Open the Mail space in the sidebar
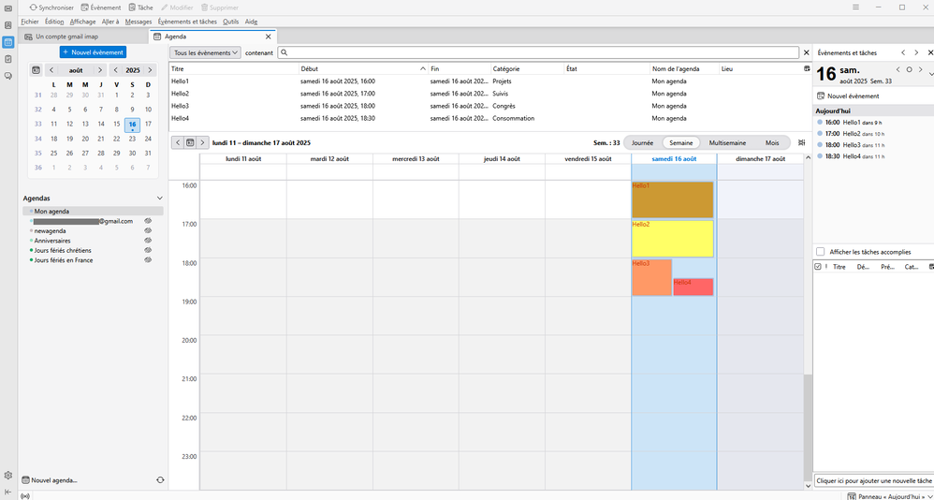This screenshot has height=500, width=934. (7, 7)
